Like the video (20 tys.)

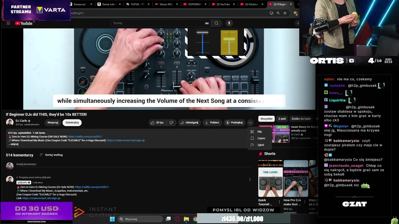tap(157, 123)
